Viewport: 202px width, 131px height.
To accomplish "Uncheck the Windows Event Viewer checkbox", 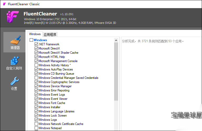I will 36,99.
